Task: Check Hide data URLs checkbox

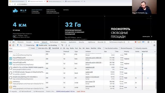Action: [37, 48]
